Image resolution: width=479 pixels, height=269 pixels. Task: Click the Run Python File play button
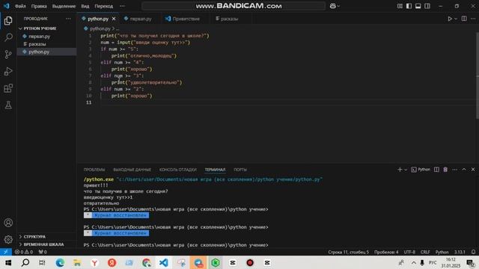[450, 19]
